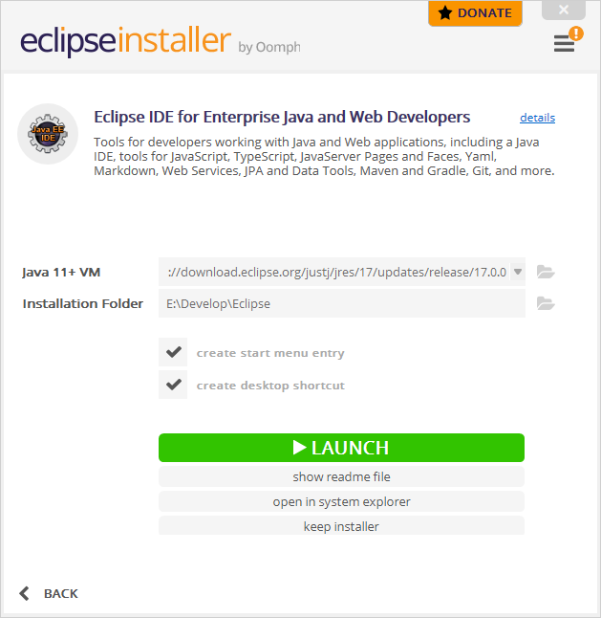Open the hamburger menu icon

tap(564, 43)
